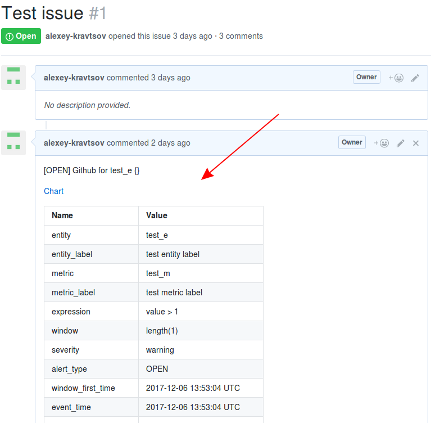This screenshot has height=423, width=431.
Task: Click Owner badge on second comment
Action: [x=352, y=142]
